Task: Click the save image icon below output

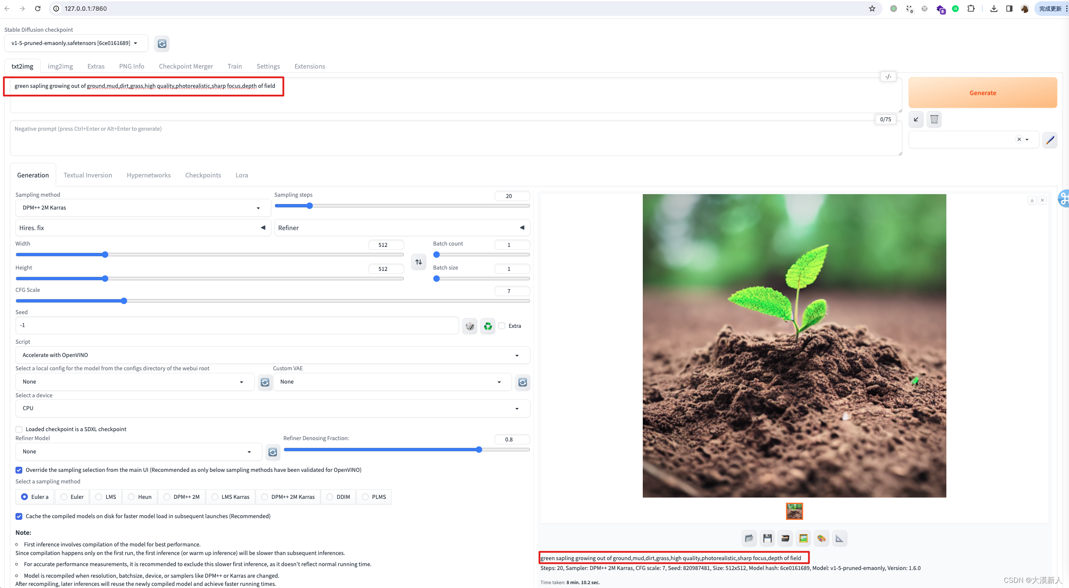Action: pyautogui.click(x=767, y=538)
